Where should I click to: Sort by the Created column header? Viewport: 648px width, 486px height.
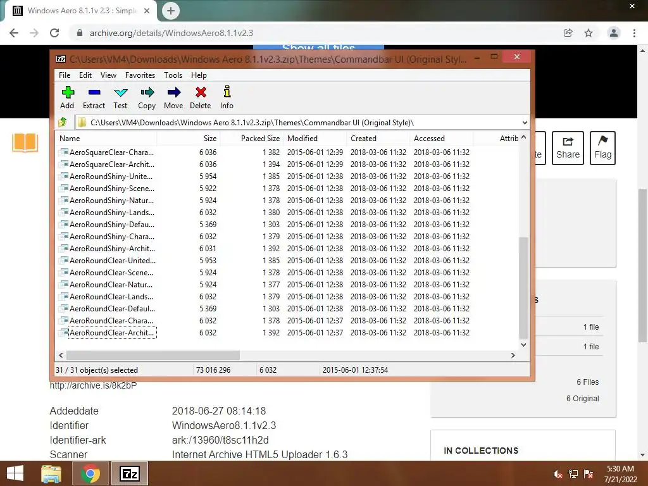[378, 139]
